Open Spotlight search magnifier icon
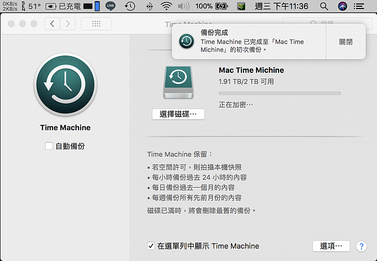Screen dimensions: 377x261 pos(324,6)
